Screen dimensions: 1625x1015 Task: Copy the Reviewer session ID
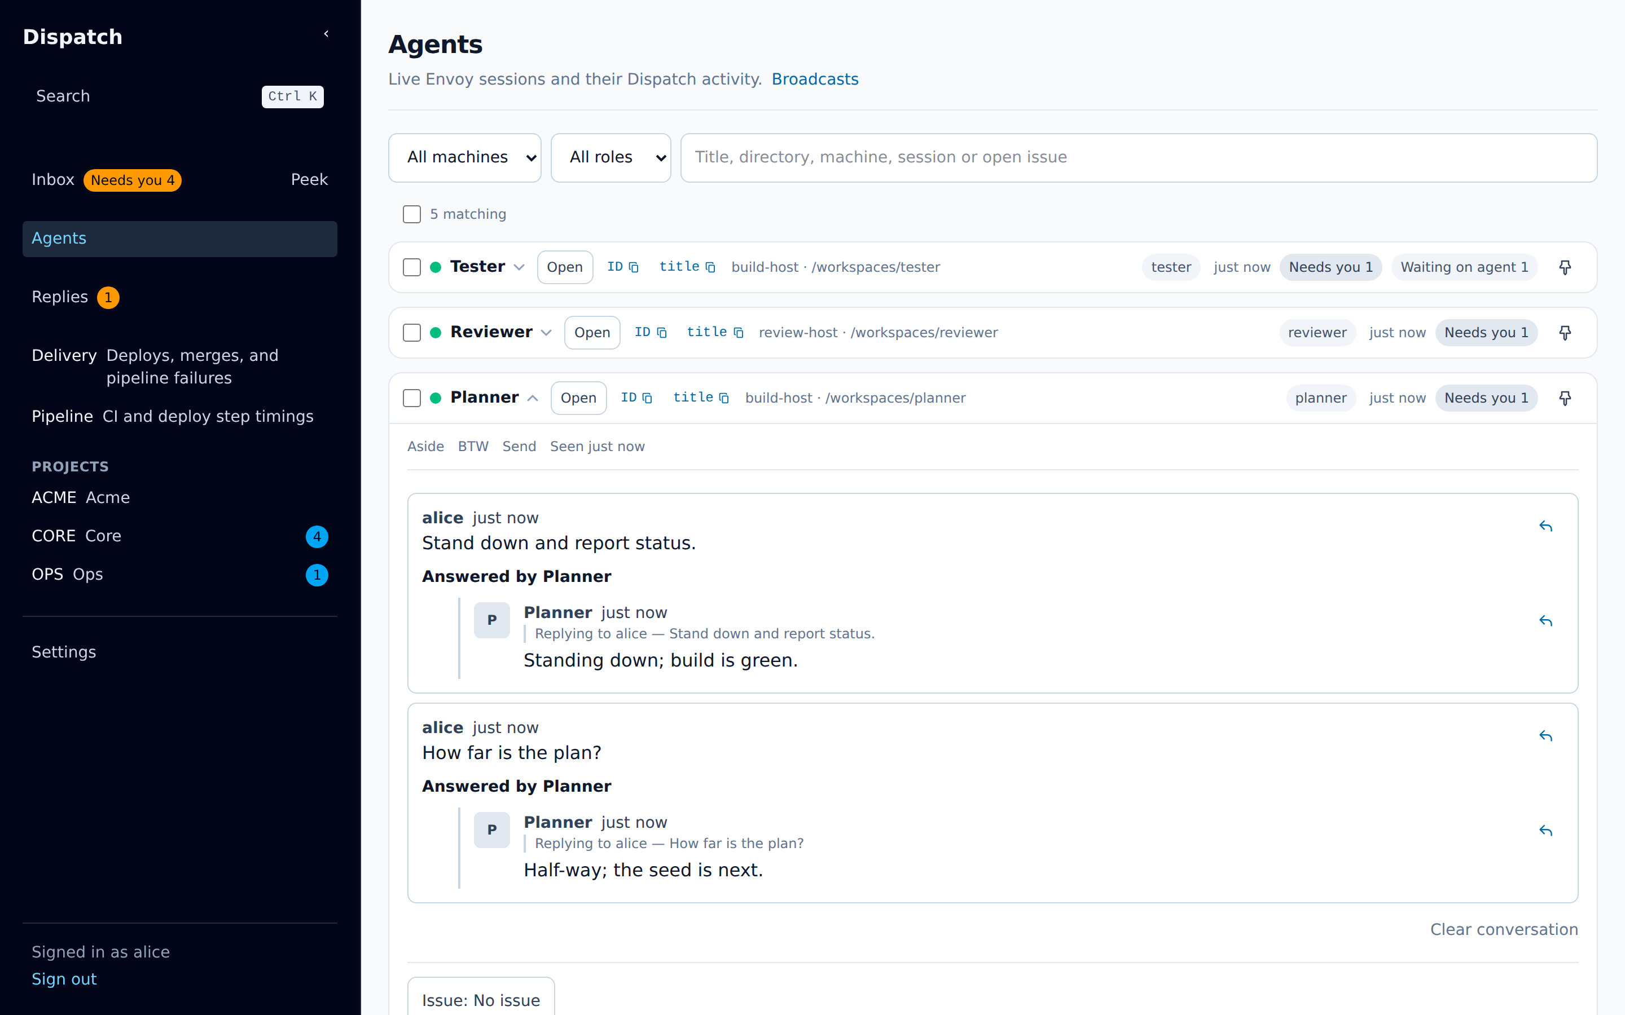pos(650,332)
